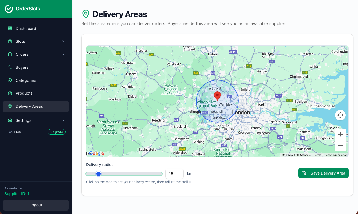The image size is (358, 214).
Task: Click the map pan arrows control
Action: click(x=340, y=115)
